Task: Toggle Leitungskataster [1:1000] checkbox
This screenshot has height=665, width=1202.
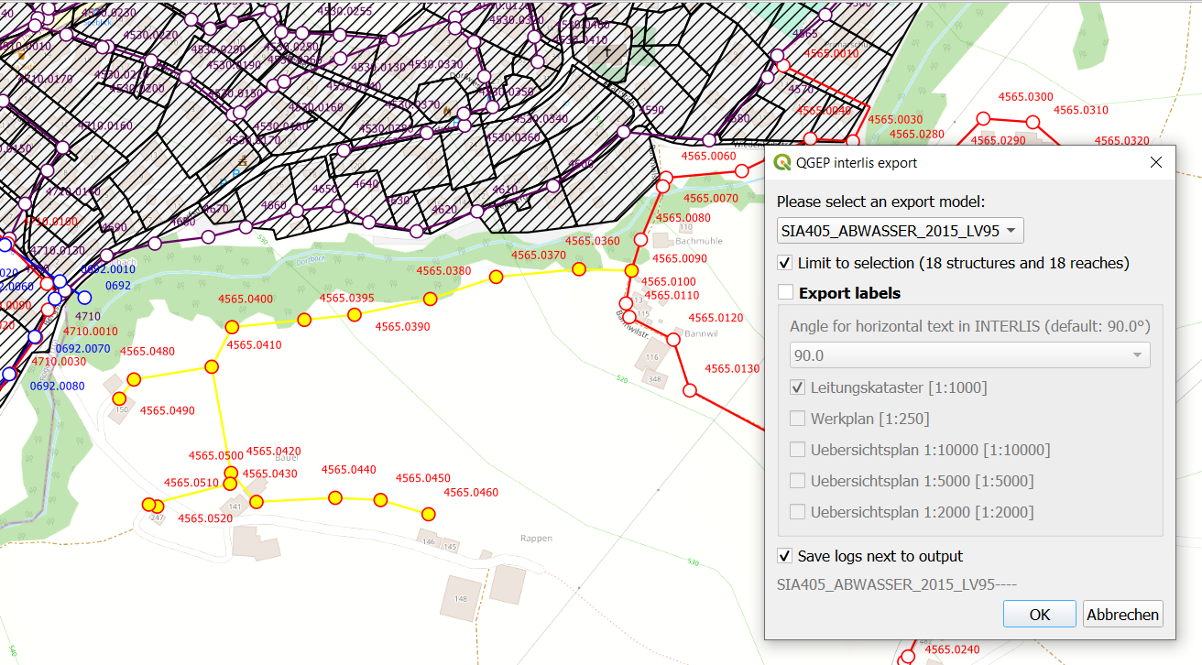Action: coord(797,387)
